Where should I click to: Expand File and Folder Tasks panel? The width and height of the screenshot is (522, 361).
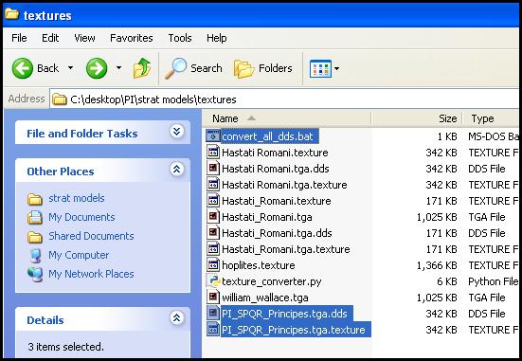[x=177, y=132]
